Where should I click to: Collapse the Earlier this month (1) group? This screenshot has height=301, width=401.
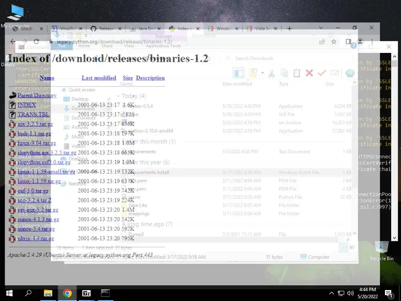118,141
